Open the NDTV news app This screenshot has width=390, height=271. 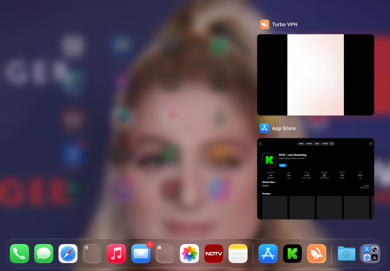coord(214,253)
